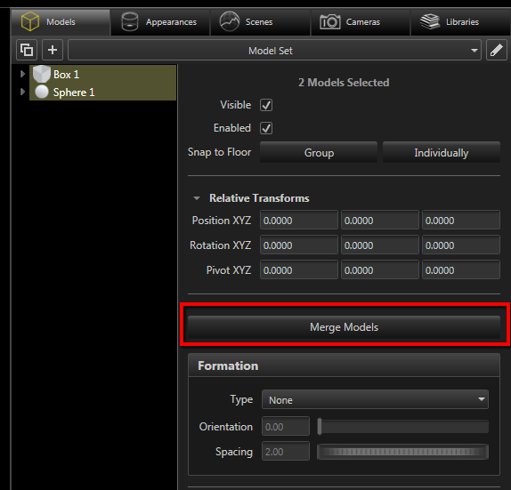Image resolution: width=511 pixels, height=490 pixels.
Task: Expand the Sphere 1 tree arrow
Action: coord(22,92)
